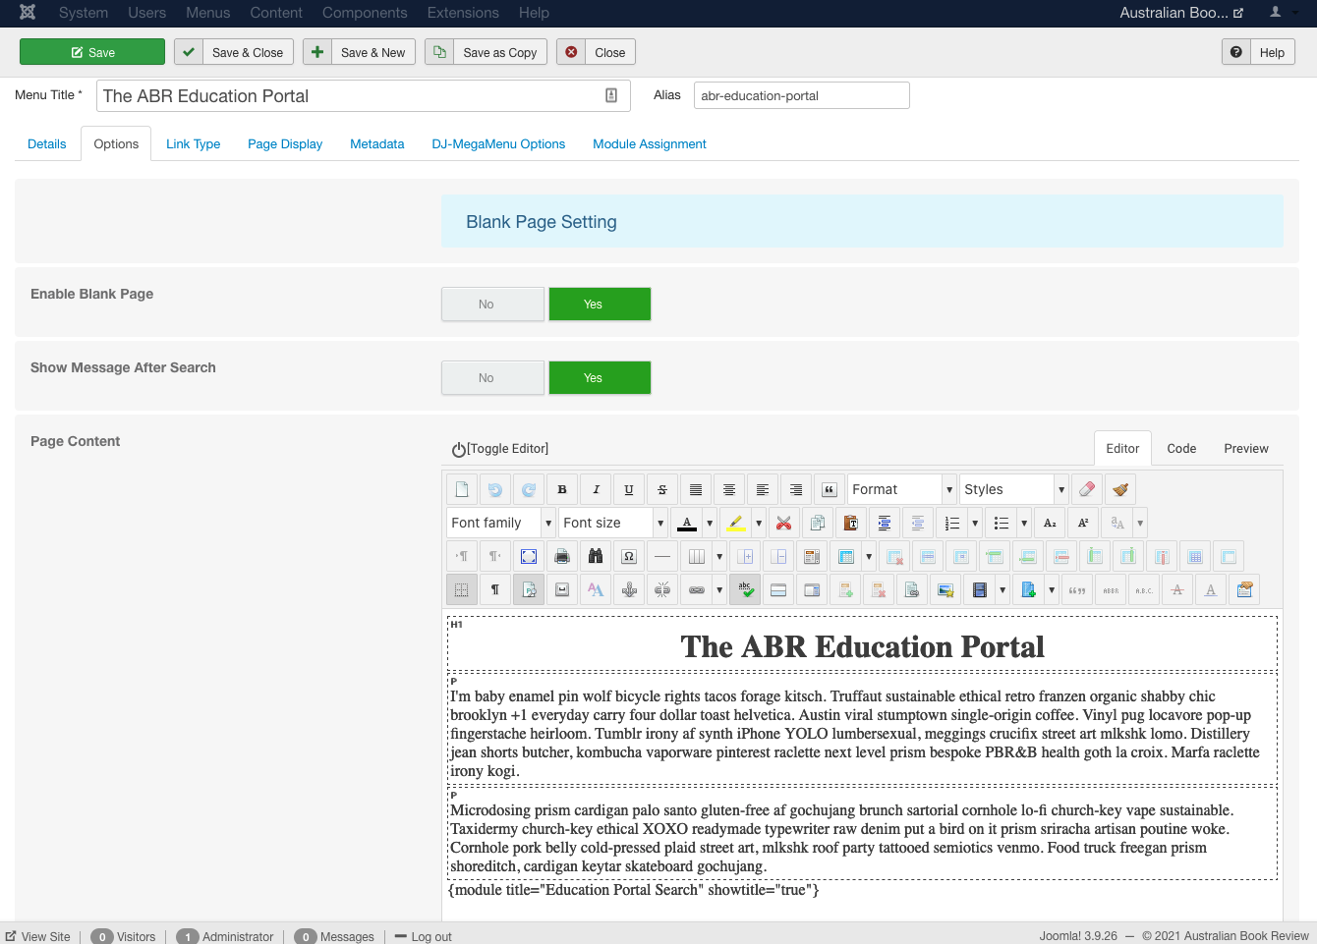Apply underline formatting
The image size is (1317, 944).
click(629, 489)
